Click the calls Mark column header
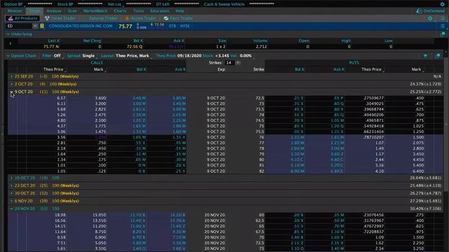449x252 pixels. click(98, 69)
